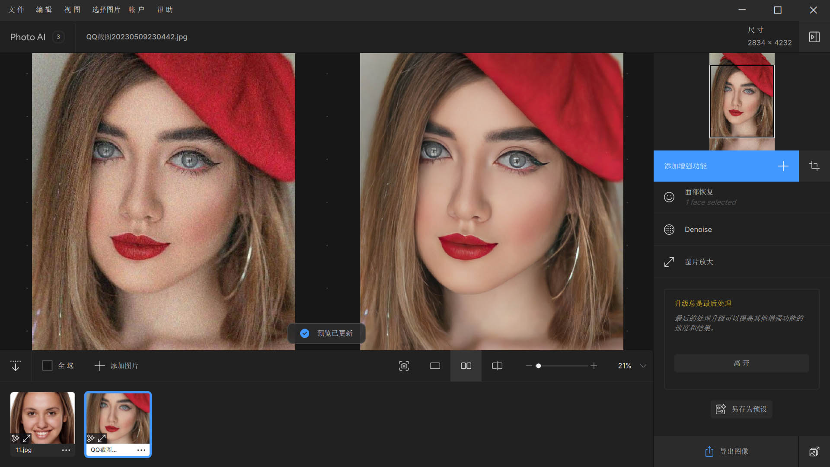Open the 面部恢复 face recovery option
The image size is (830, 467).
pyautogui.click(x=742, y=197)
